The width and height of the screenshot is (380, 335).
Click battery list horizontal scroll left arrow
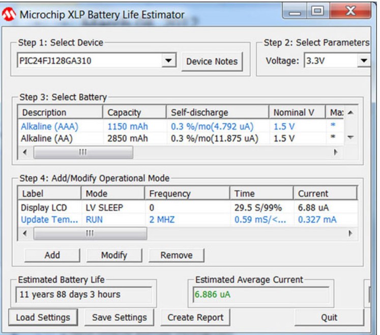click(25, 152)
